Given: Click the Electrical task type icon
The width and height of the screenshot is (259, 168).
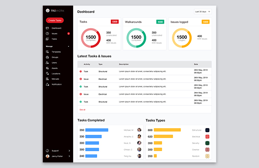Looking at the screenshot, I should [x=207, y=137].
